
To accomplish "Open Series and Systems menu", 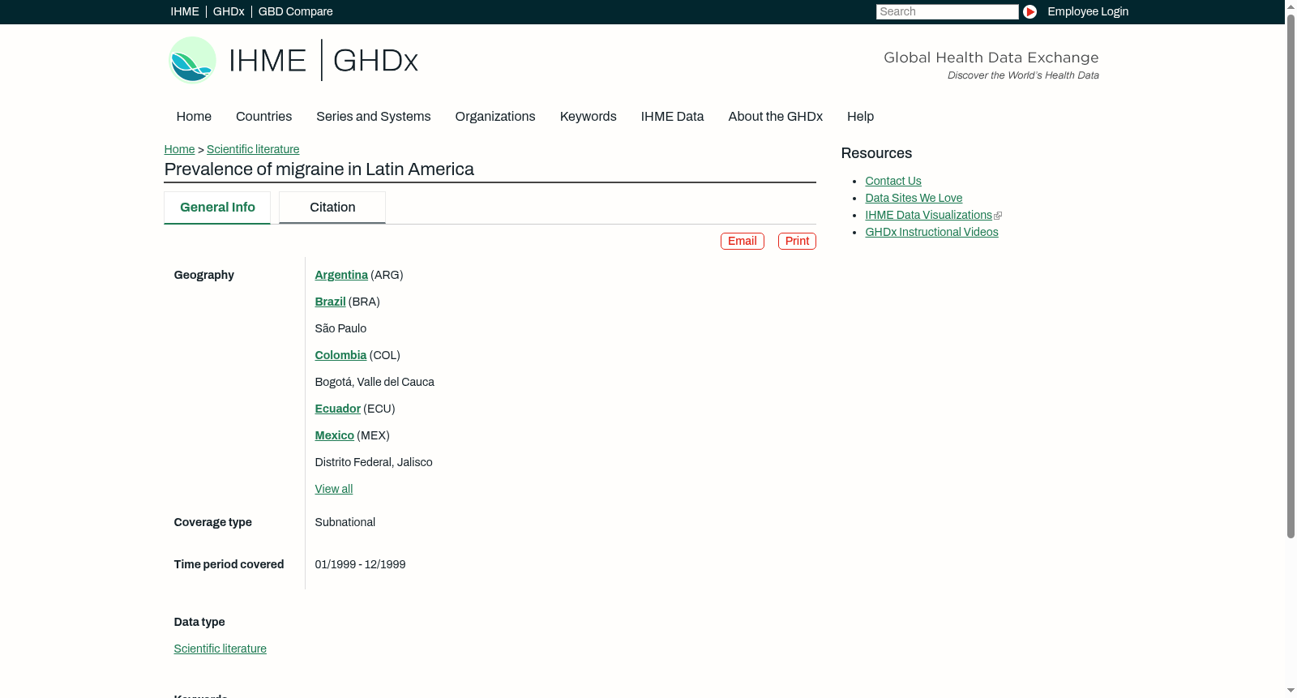I will 374,117.
